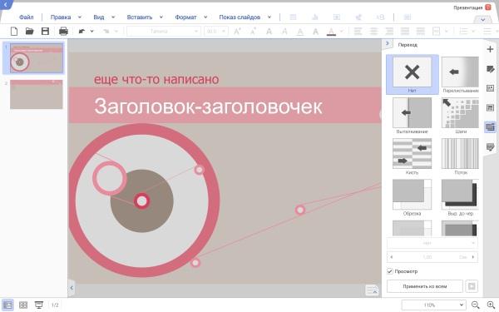Open the font color dropdown arrow
This screenshot has width=499, height=312.
click(x=342, y=32)
